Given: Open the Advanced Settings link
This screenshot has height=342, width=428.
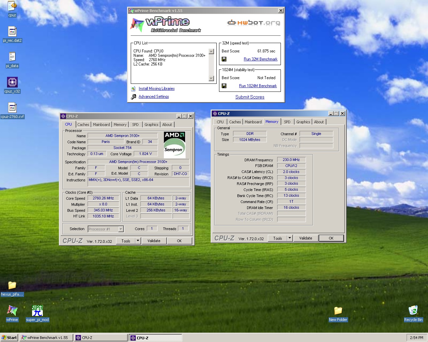Looking at the screenshot, I should [154, 97].
